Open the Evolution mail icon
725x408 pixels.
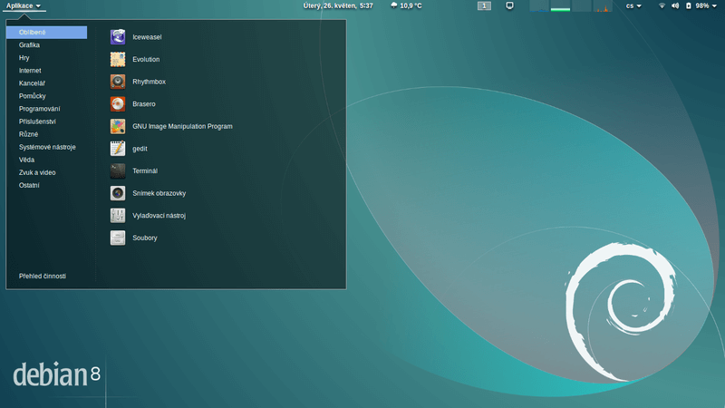pyautogui.click(x=118, y=59)
